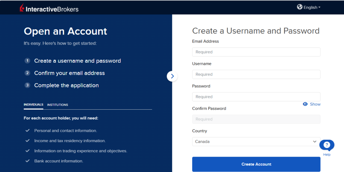Focus the Email Address input field

pyautogui.click(x=256, y=52)
